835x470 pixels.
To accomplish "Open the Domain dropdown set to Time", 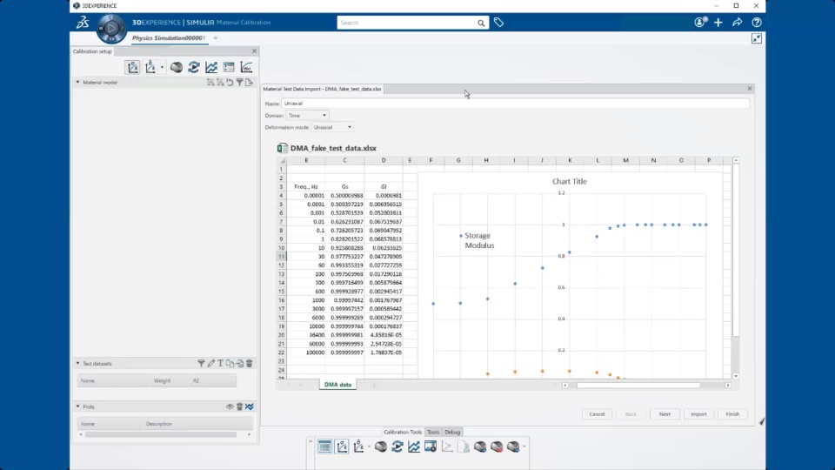I will click(307, 115).
